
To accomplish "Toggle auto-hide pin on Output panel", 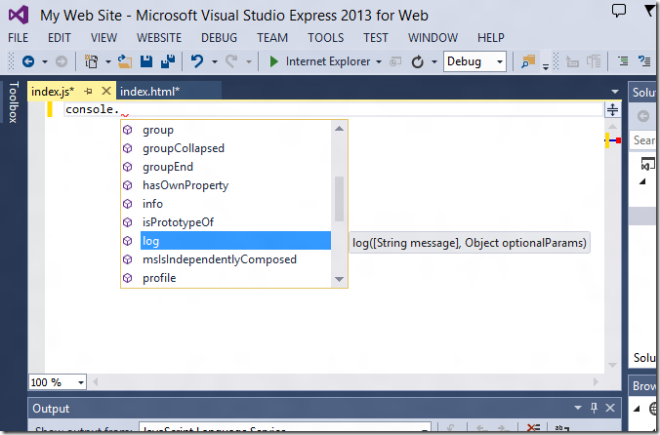I will [x=594, y=409].
